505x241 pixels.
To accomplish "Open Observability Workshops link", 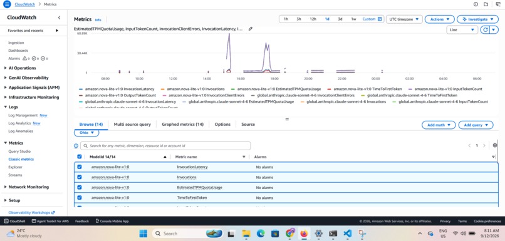I will [x=31, y=213].
